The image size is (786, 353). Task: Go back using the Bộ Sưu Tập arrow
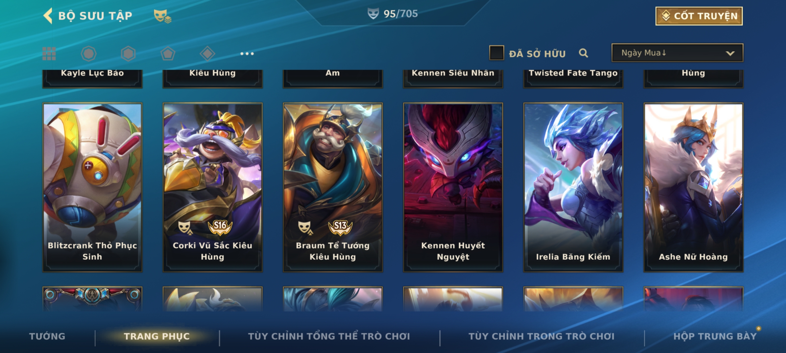pyautogui.click(x=48, y=16)
